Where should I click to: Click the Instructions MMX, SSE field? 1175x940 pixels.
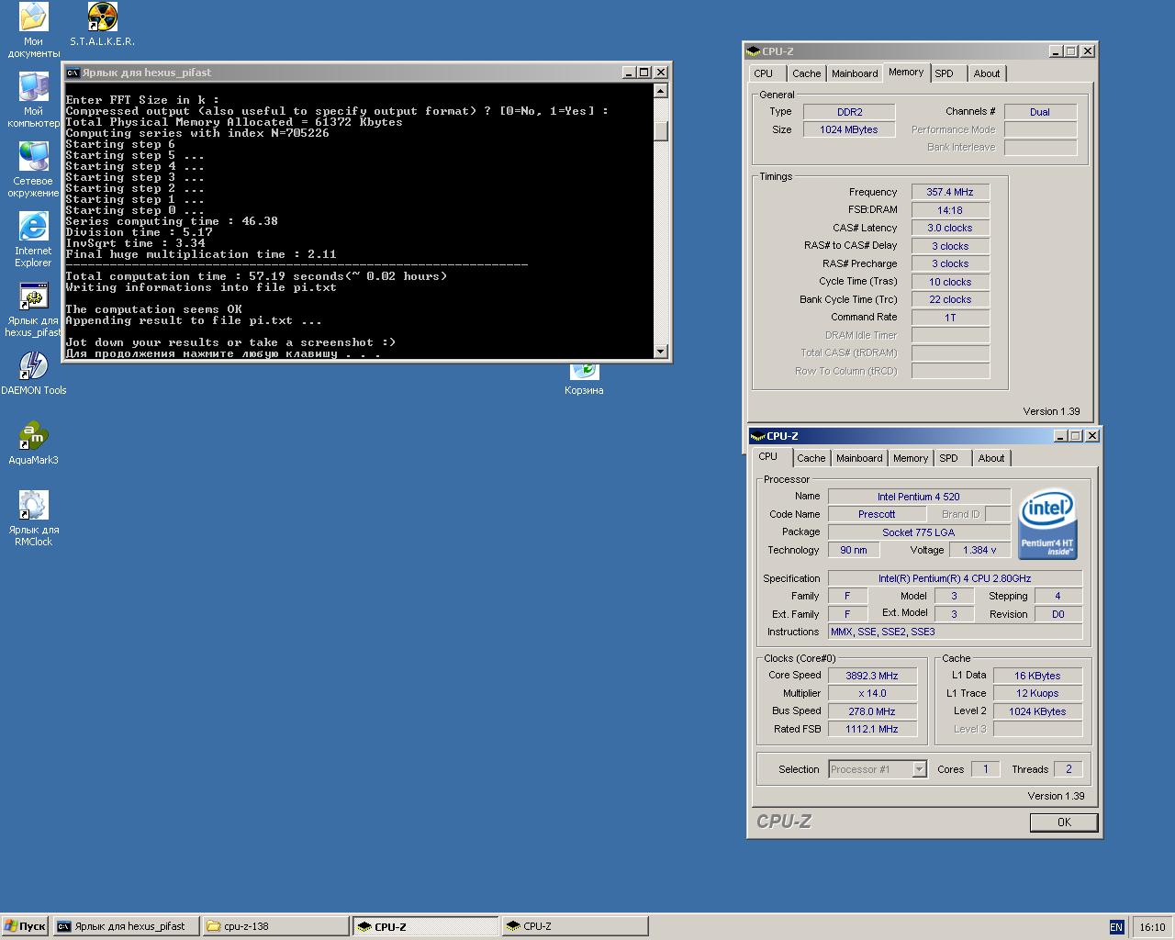pos(955,632)
